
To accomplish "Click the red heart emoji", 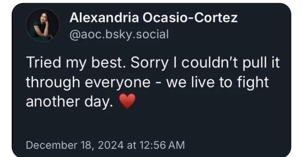I will point(127,102).
